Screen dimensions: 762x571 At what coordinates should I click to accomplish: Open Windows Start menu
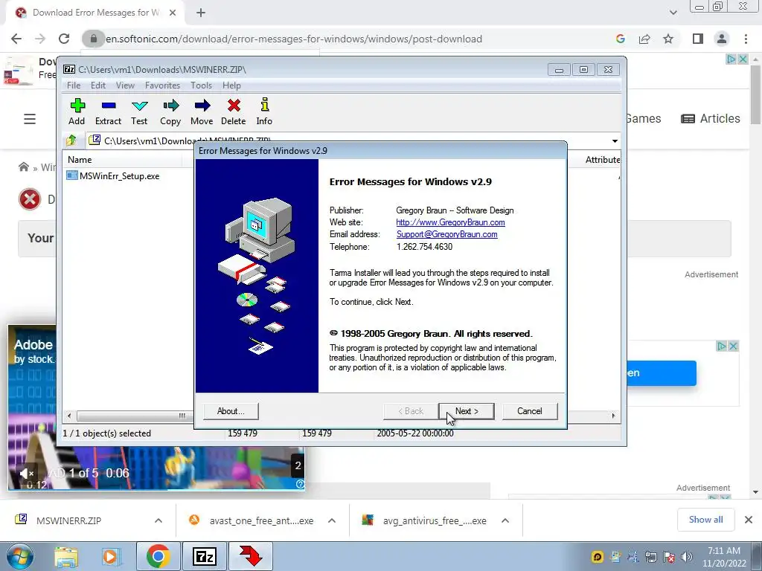19,556
